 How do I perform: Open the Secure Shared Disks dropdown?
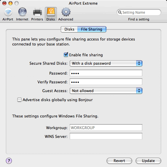click(x=106, y=63)
